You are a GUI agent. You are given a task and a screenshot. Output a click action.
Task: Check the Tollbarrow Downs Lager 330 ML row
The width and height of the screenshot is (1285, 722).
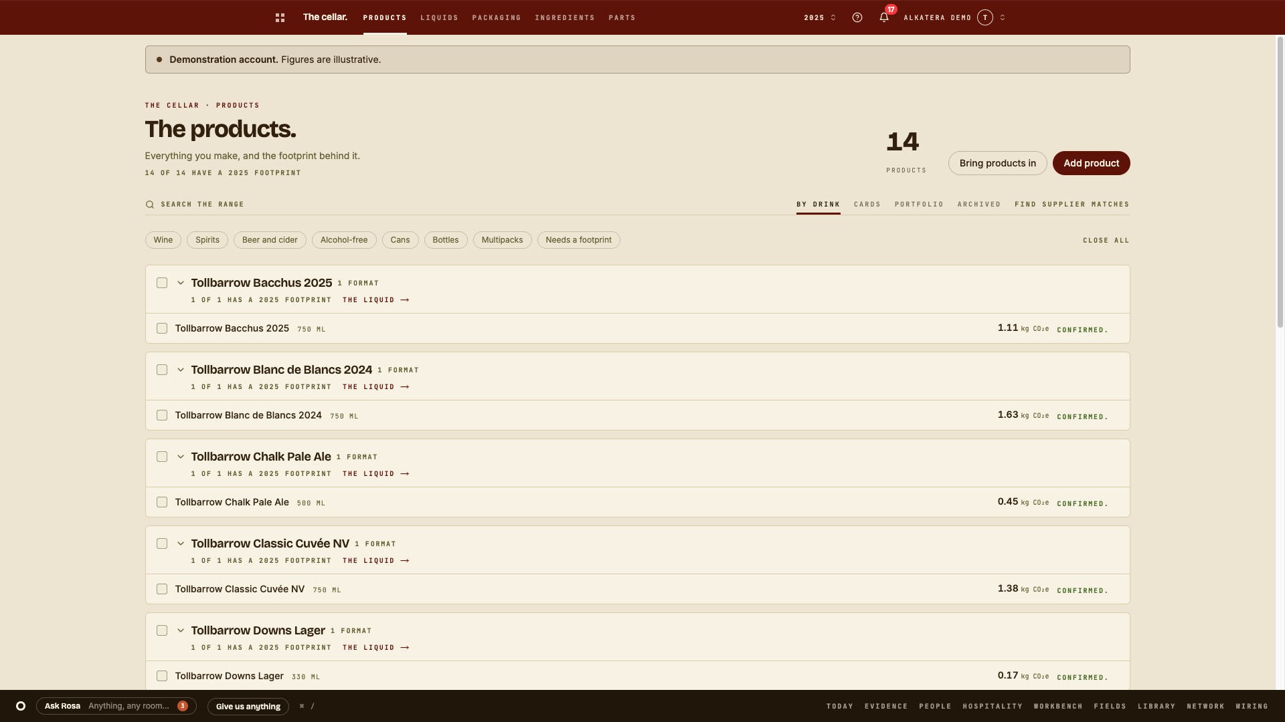click(x=162, y=676)
